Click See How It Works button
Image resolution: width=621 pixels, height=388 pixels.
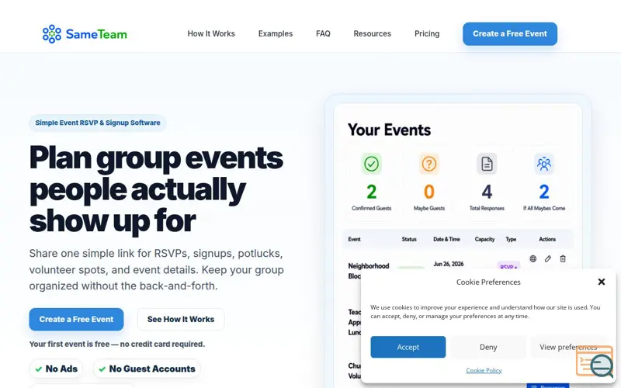181,319
